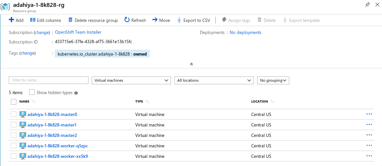Viewport: 382px width, 166px height.
Task: Click the VM icon of worker-xx5k9
Action: [23, 156]
